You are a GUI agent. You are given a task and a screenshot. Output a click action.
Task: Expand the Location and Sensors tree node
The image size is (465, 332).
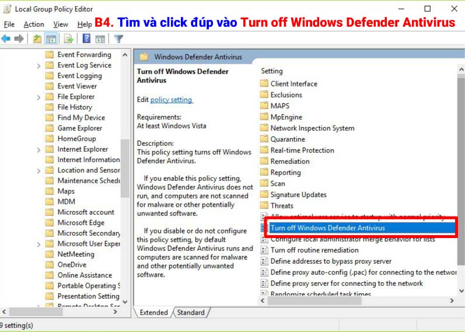coord(39,170)
